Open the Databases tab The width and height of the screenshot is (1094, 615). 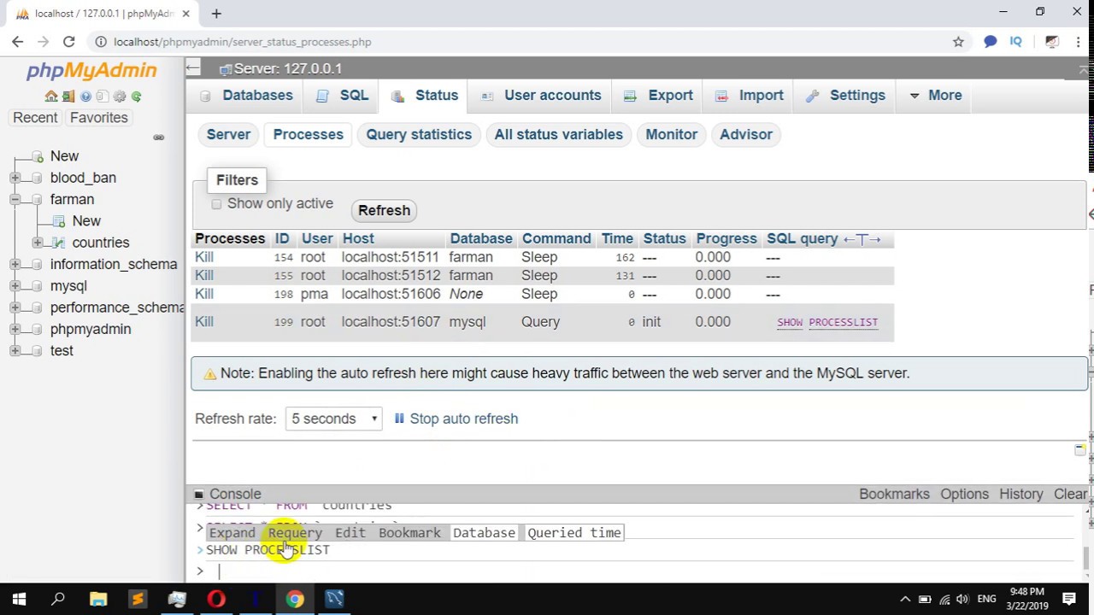pyautogui.click(x=246, y=96)
